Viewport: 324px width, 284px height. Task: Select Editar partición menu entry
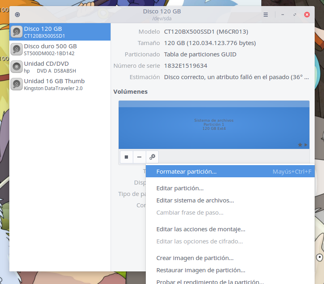(180, 188)
